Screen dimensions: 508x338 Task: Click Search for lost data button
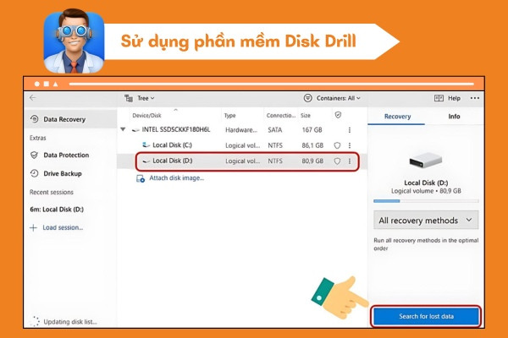point(426,316)
